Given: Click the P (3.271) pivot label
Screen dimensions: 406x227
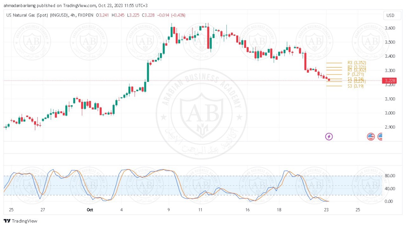Looking at the screenshot, I should pyautogui.click(x=356, y=74).
